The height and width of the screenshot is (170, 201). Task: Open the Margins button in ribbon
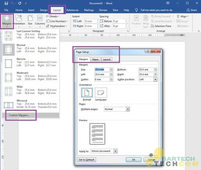7,21
